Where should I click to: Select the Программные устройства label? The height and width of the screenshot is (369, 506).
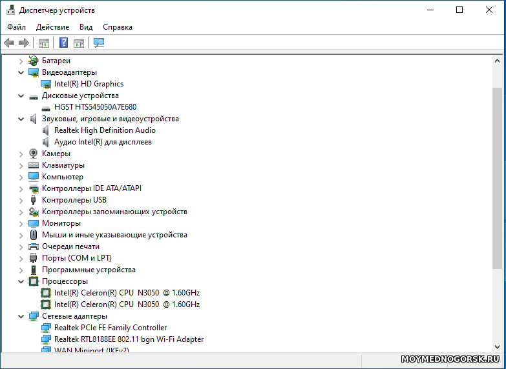pos(89,270)
